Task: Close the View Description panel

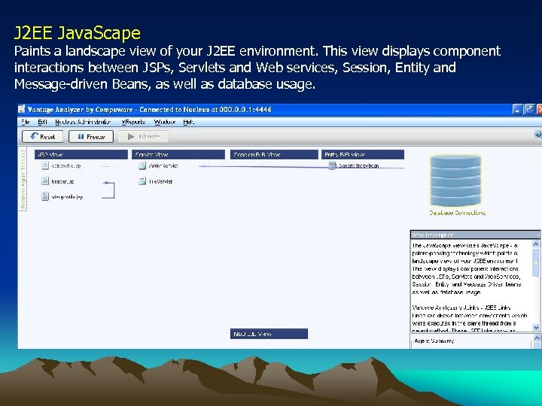Action: tap(537, 235)
